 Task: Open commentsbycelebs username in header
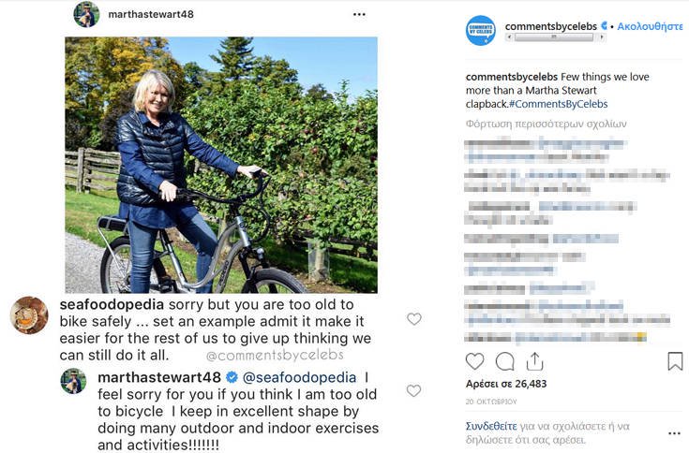551,26
